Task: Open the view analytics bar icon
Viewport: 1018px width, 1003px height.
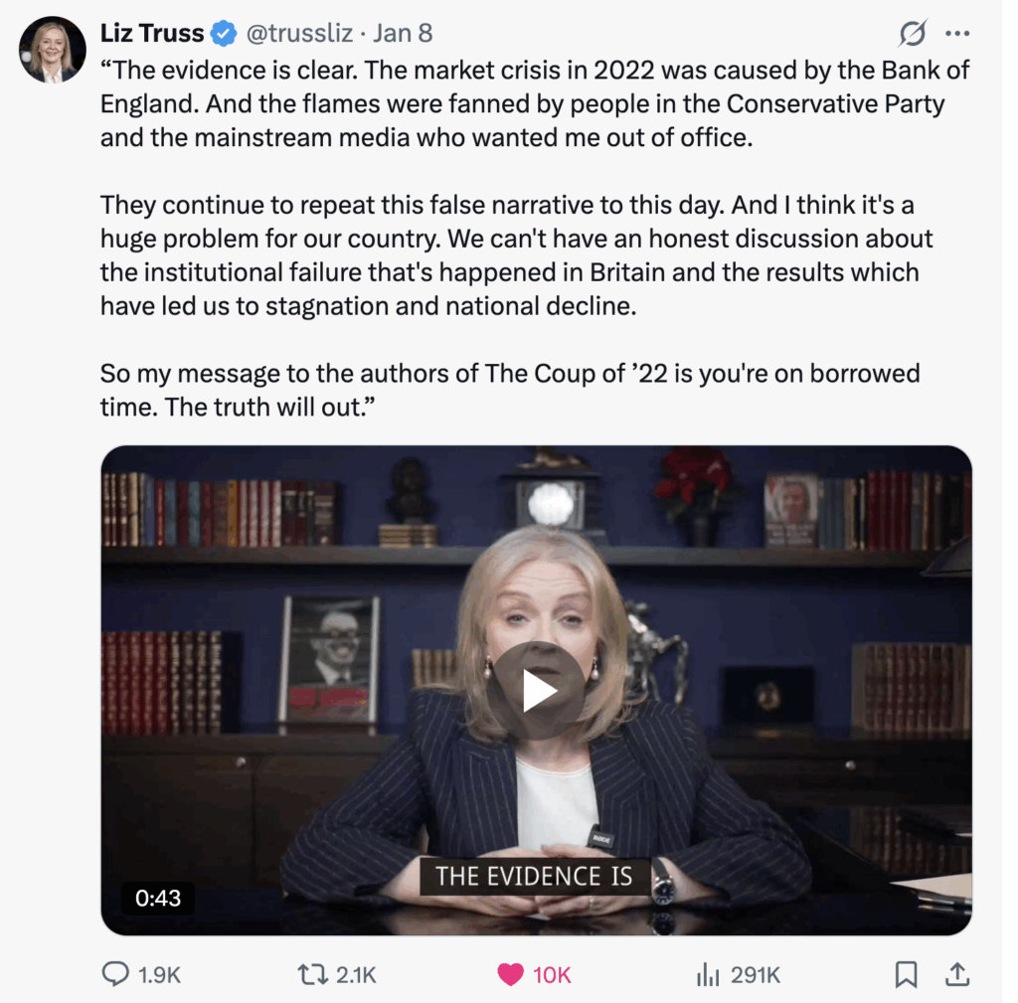Action: point(708,974)
